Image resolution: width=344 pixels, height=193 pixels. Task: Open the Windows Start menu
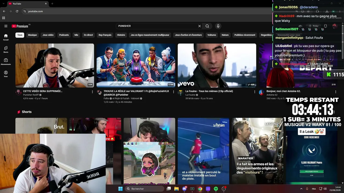120,189
